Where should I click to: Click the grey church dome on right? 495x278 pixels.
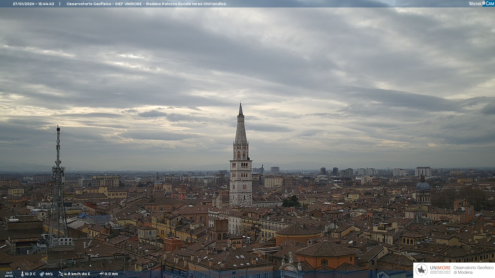click(x=423, y=185)
